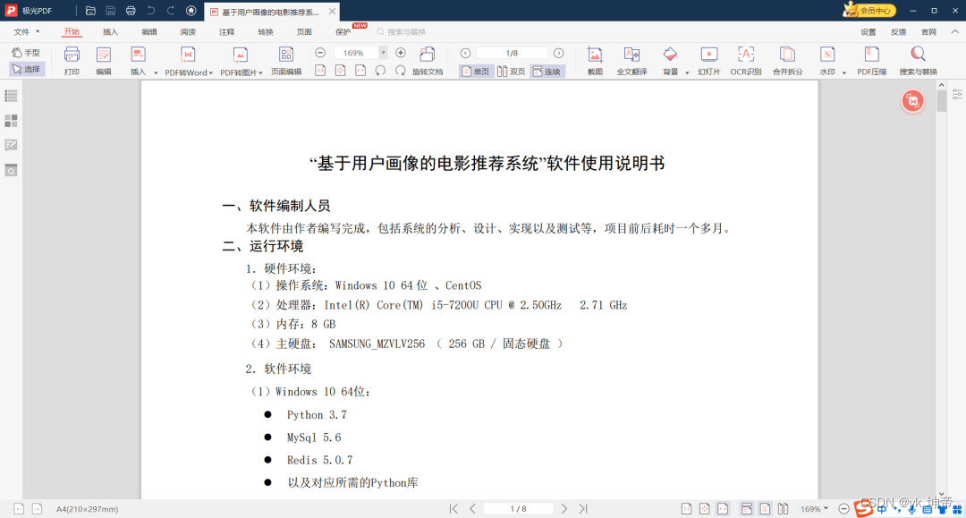Open the File (文件) menu
Screen dimensions: 966x518
coord(27,32)
